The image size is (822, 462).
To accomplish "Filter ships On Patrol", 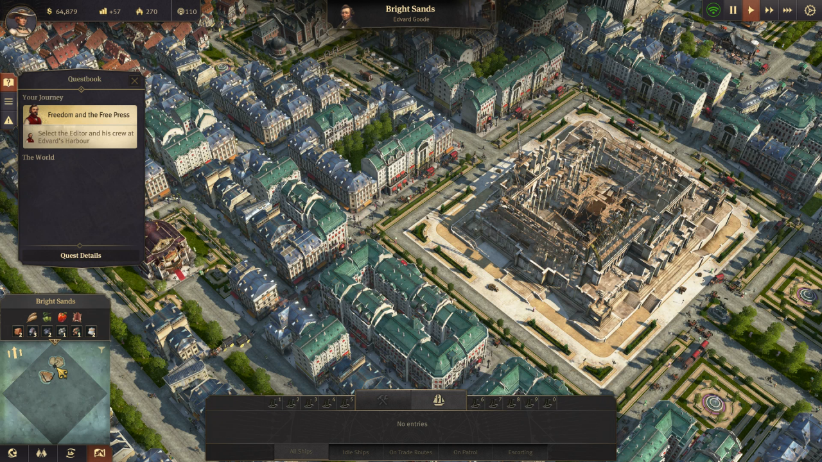I will [466, 452].
